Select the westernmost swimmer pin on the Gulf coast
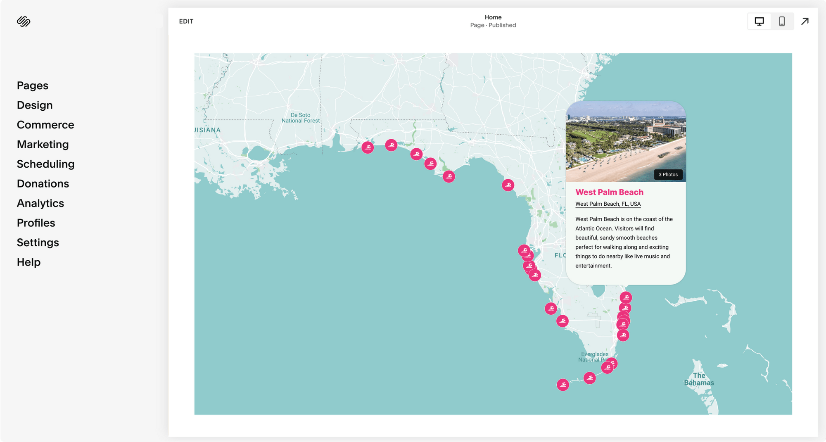 click(368, 147)
